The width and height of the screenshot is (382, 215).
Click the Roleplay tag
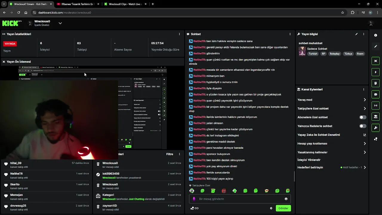coord(335,54)
